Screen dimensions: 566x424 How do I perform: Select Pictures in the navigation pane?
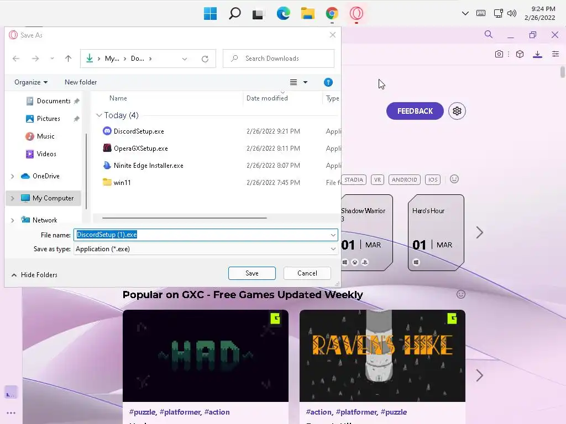click(49, 119)
